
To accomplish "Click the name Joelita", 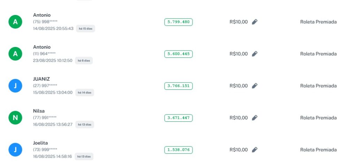I will (x=40, y=143).
